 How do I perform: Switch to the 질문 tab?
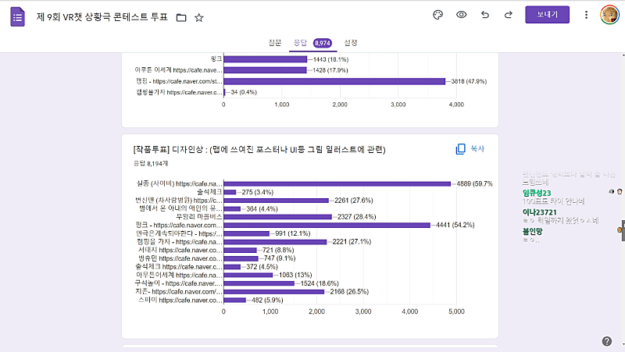pyautogui.click(x=275, y=42)
